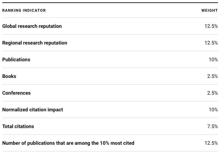Select the Global research reputation label
The width and height of the screenshot is (223, 152).
pyautogui.click(x=32, y=26)
